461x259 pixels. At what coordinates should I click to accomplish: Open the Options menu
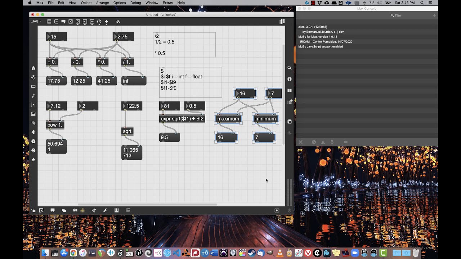click(x=120, y=3)
